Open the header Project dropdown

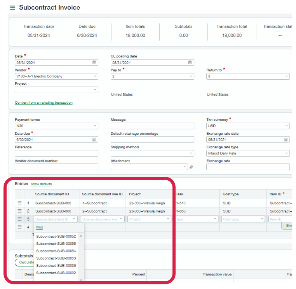pos(95,90)
